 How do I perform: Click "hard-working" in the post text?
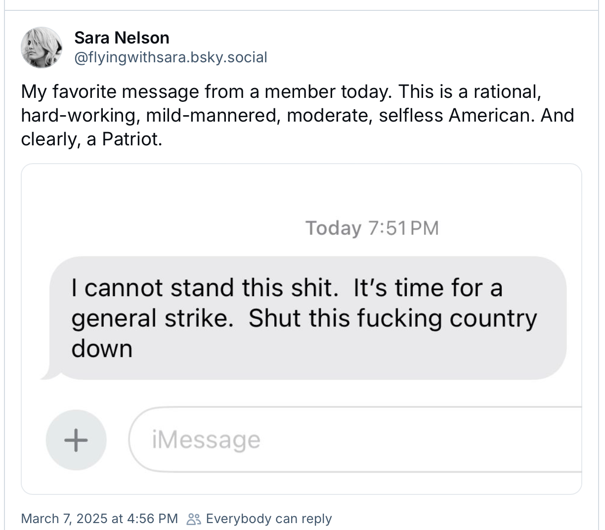(x=79, y=115)
